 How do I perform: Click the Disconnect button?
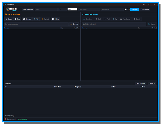(x=145, y=9)
